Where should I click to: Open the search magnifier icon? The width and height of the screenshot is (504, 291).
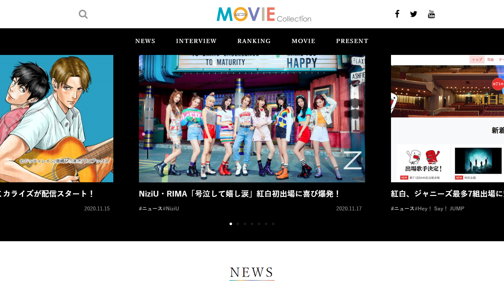(x=83, y=14)
